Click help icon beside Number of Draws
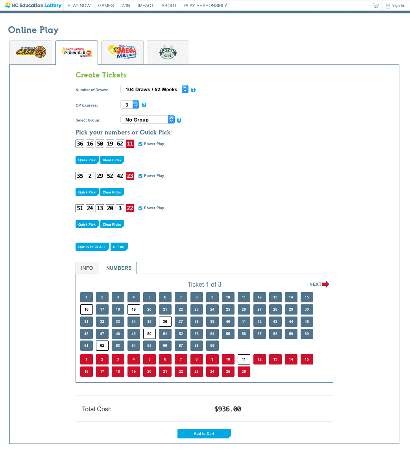This screenshot has width=410, height=451. [x=193, y=90]
